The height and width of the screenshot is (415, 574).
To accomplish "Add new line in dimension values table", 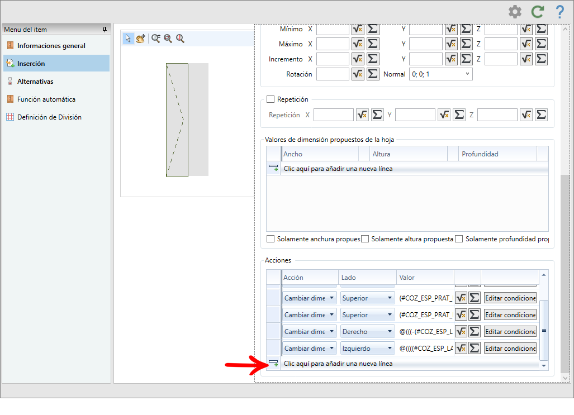I will point(414,168).
